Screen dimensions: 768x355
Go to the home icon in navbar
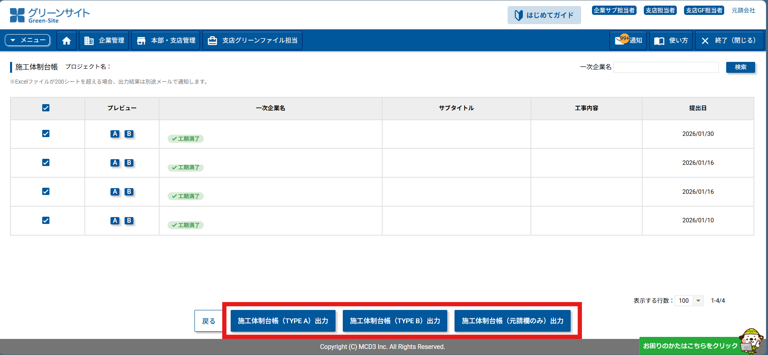point(66,41)
